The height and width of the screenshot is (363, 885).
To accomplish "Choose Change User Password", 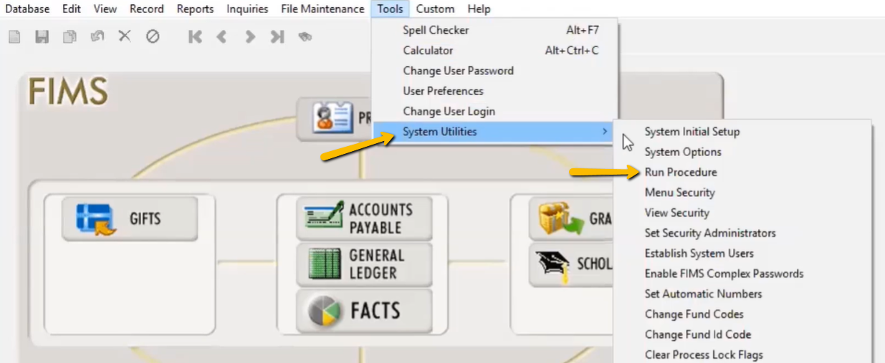I will tap(494, 71).
